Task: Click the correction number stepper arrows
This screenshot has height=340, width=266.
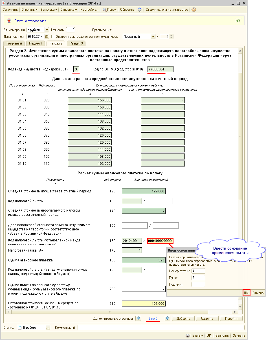Action: [171, 36]
